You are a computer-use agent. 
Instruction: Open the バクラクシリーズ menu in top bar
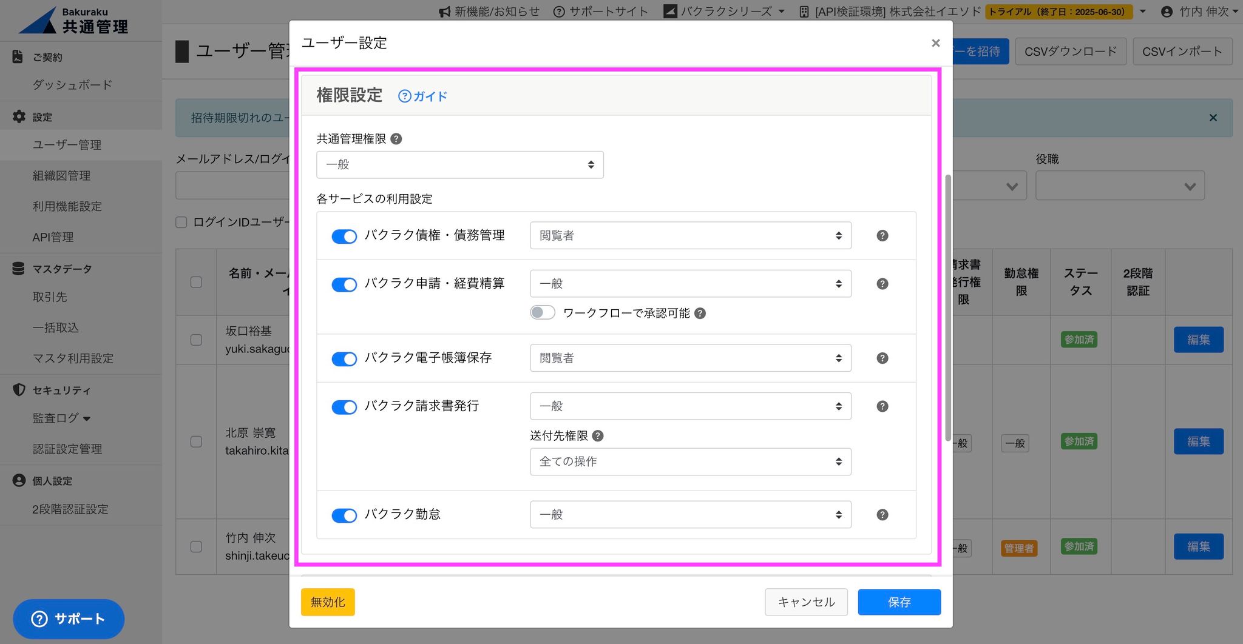(x=725, y=12)
